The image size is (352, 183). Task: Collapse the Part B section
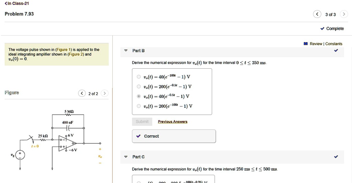pos(126,51)
